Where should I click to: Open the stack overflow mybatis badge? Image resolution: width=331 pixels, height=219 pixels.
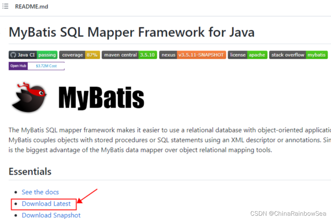[x=298, y=55]
